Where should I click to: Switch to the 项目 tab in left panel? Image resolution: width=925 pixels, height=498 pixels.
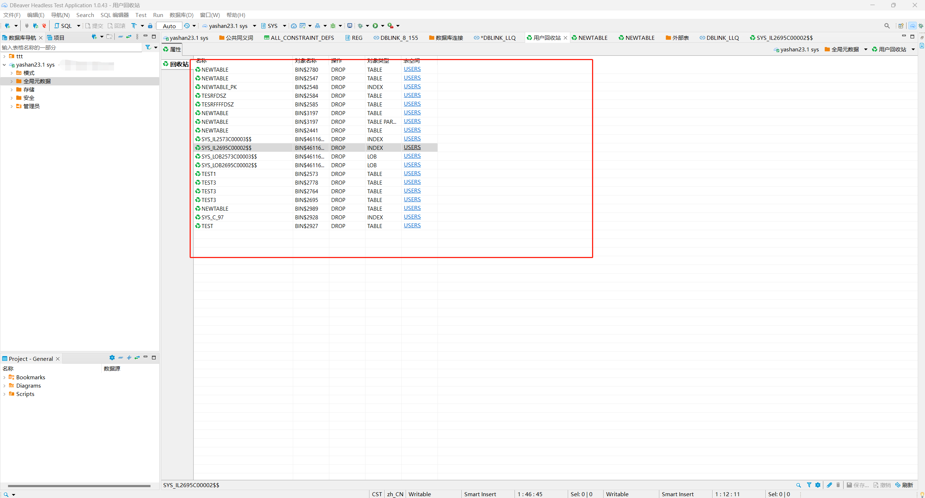(56, 38)
